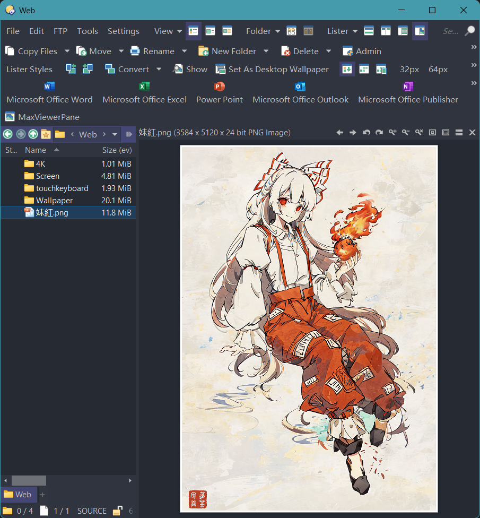Open the Settings menu
The image size is (480, 518).
[x=124, y=31]
